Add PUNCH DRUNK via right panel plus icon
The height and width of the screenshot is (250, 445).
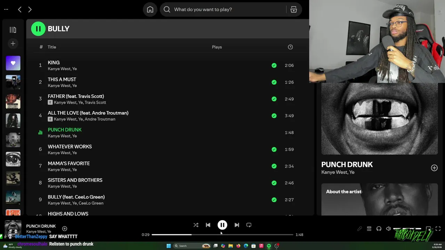[x=434, y=168]
